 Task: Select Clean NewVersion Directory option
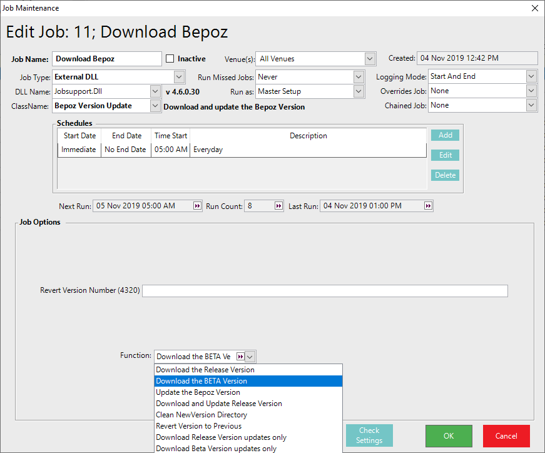click(x=248, y=415)
